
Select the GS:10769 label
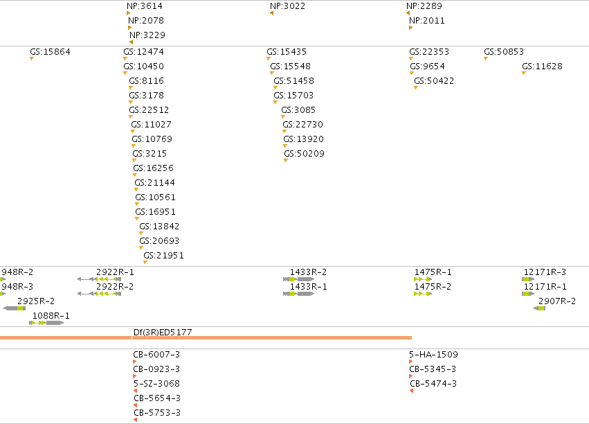(152, 139)
